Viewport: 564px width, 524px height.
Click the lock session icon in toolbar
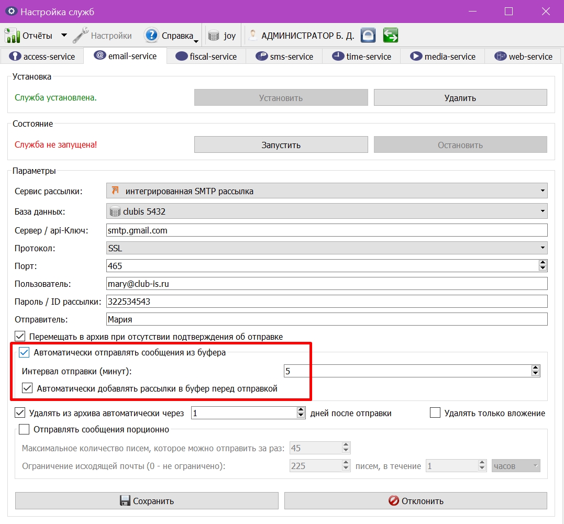pos(368,35)
